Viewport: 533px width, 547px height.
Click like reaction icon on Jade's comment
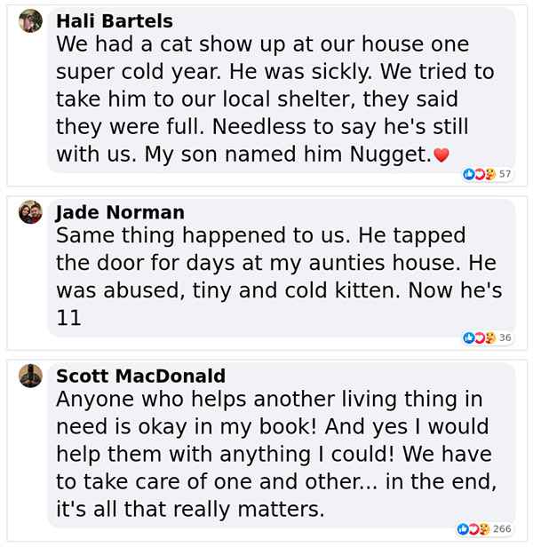[x=468, y=337]
